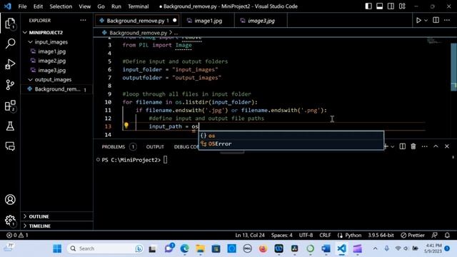Viewport: 457px width, 257px height.
Task: Switch to the image3.jpg tab
Action: tap(261, 21)
